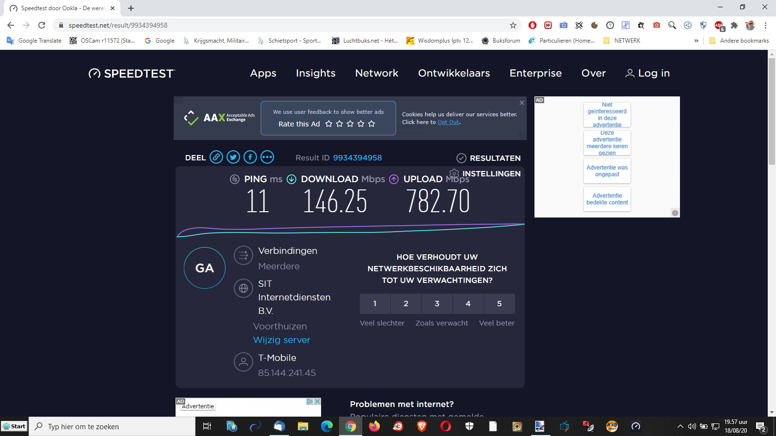The width and height of the screenshot is (776, 436).
Task: Share the result on Facebook
Action: tap(250, 157)
